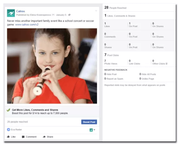
Task: Click the Boost Post button
Action: pos(89,122)
